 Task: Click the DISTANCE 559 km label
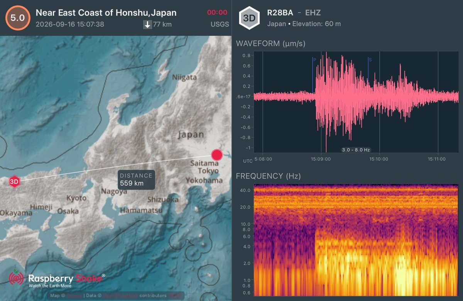click(x=136, y=180)
